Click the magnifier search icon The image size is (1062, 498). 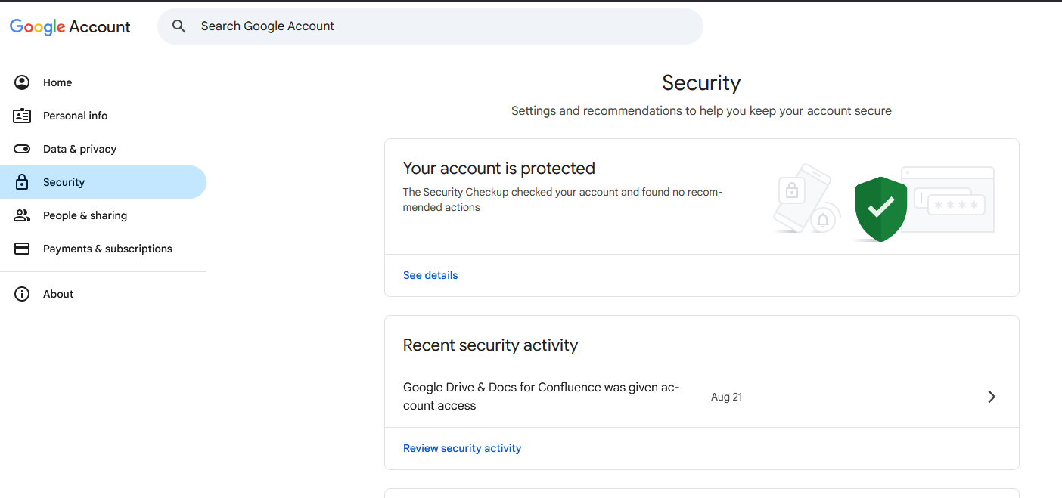point(179,26)
